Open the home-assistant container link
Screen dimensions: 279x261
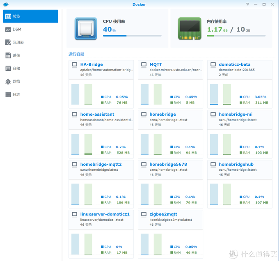pos(97,114)
